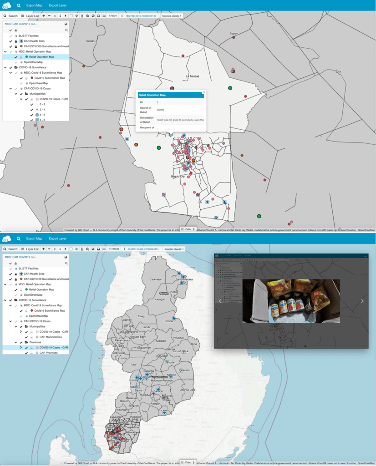Click the Export Layer button
This screenshot has height=466, width=376.
tap(58, 5)
